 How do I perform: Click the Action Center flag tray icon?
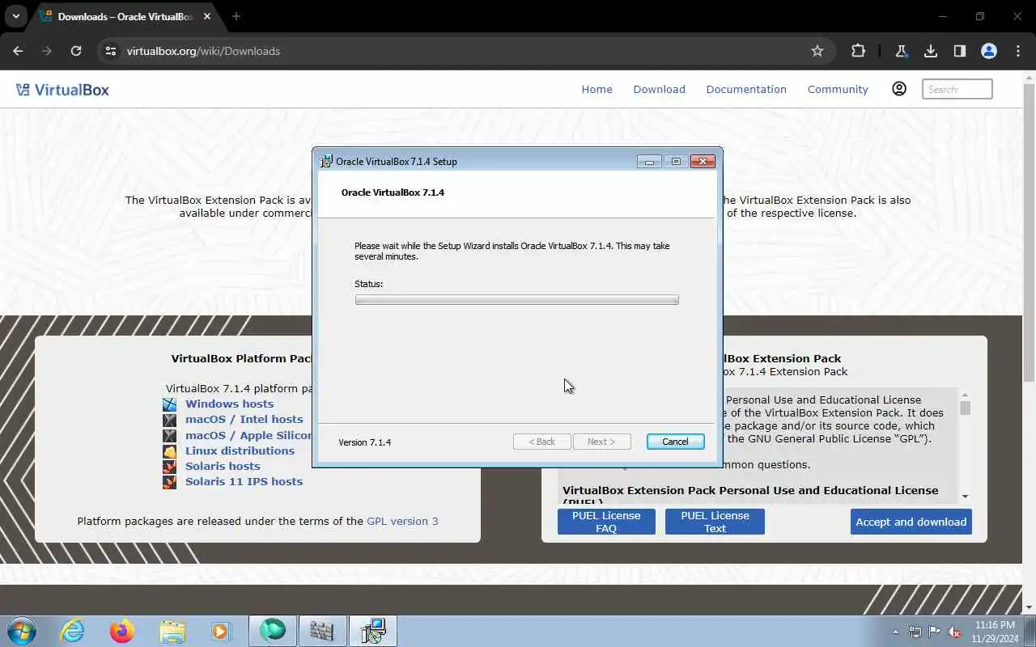click(x=935, y=632)
